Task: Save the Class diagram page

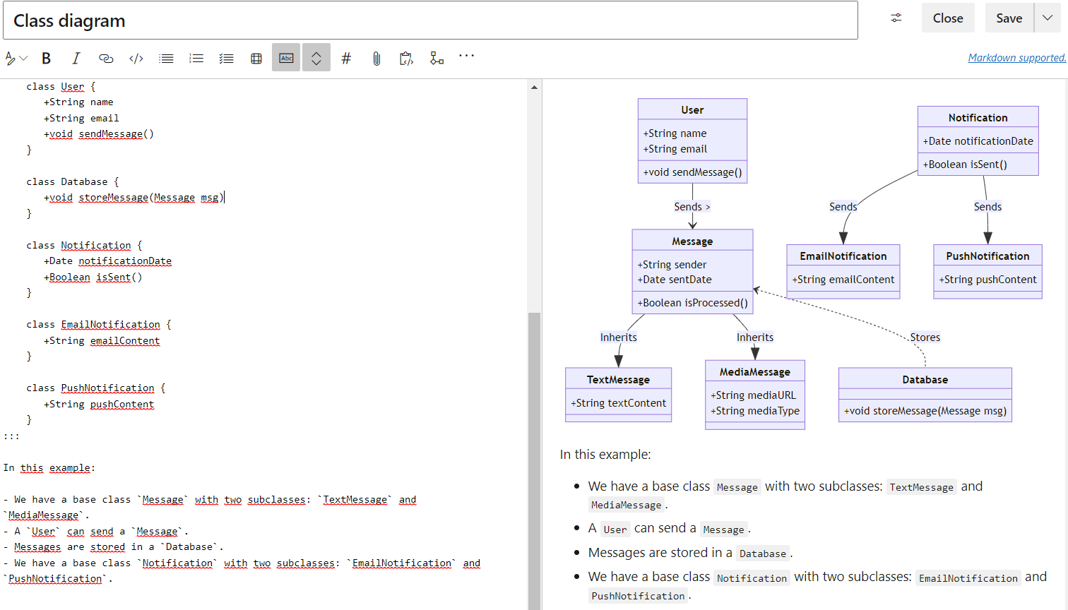Action: (x=1009, y=18)
